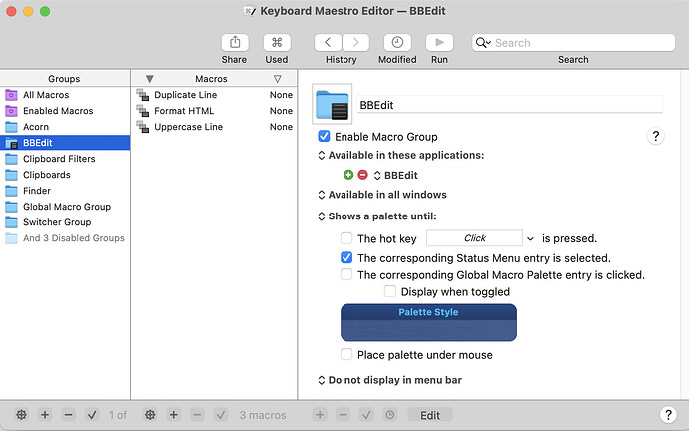
Task: Open the Used macros toolbar icon
Action: click(x=277, y=43)
